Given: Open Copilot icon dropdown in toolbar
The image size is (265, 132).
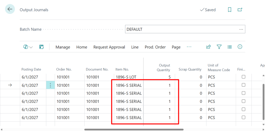Looking at the screenshot, I should pos(28,47).
